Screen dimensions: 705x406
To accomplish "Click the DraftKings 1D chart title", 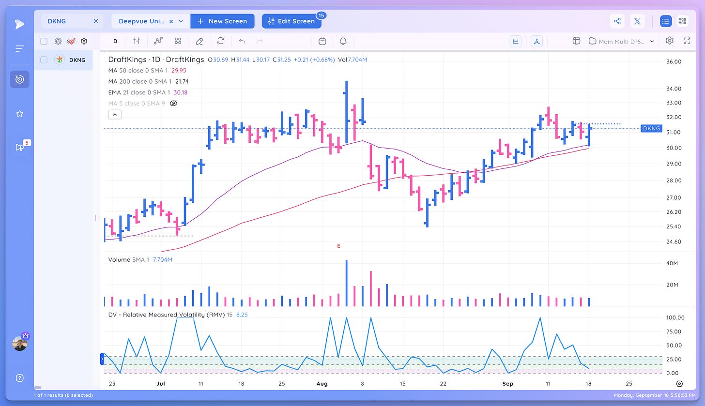I will 156,60.
